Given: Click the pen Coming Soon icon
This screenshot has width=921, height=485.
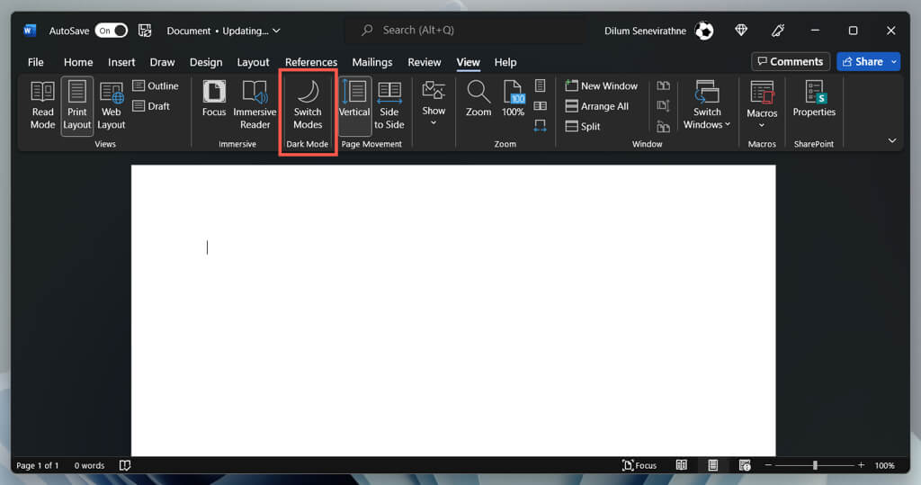Looking at the screenshot, I should [x=778, y=30].
